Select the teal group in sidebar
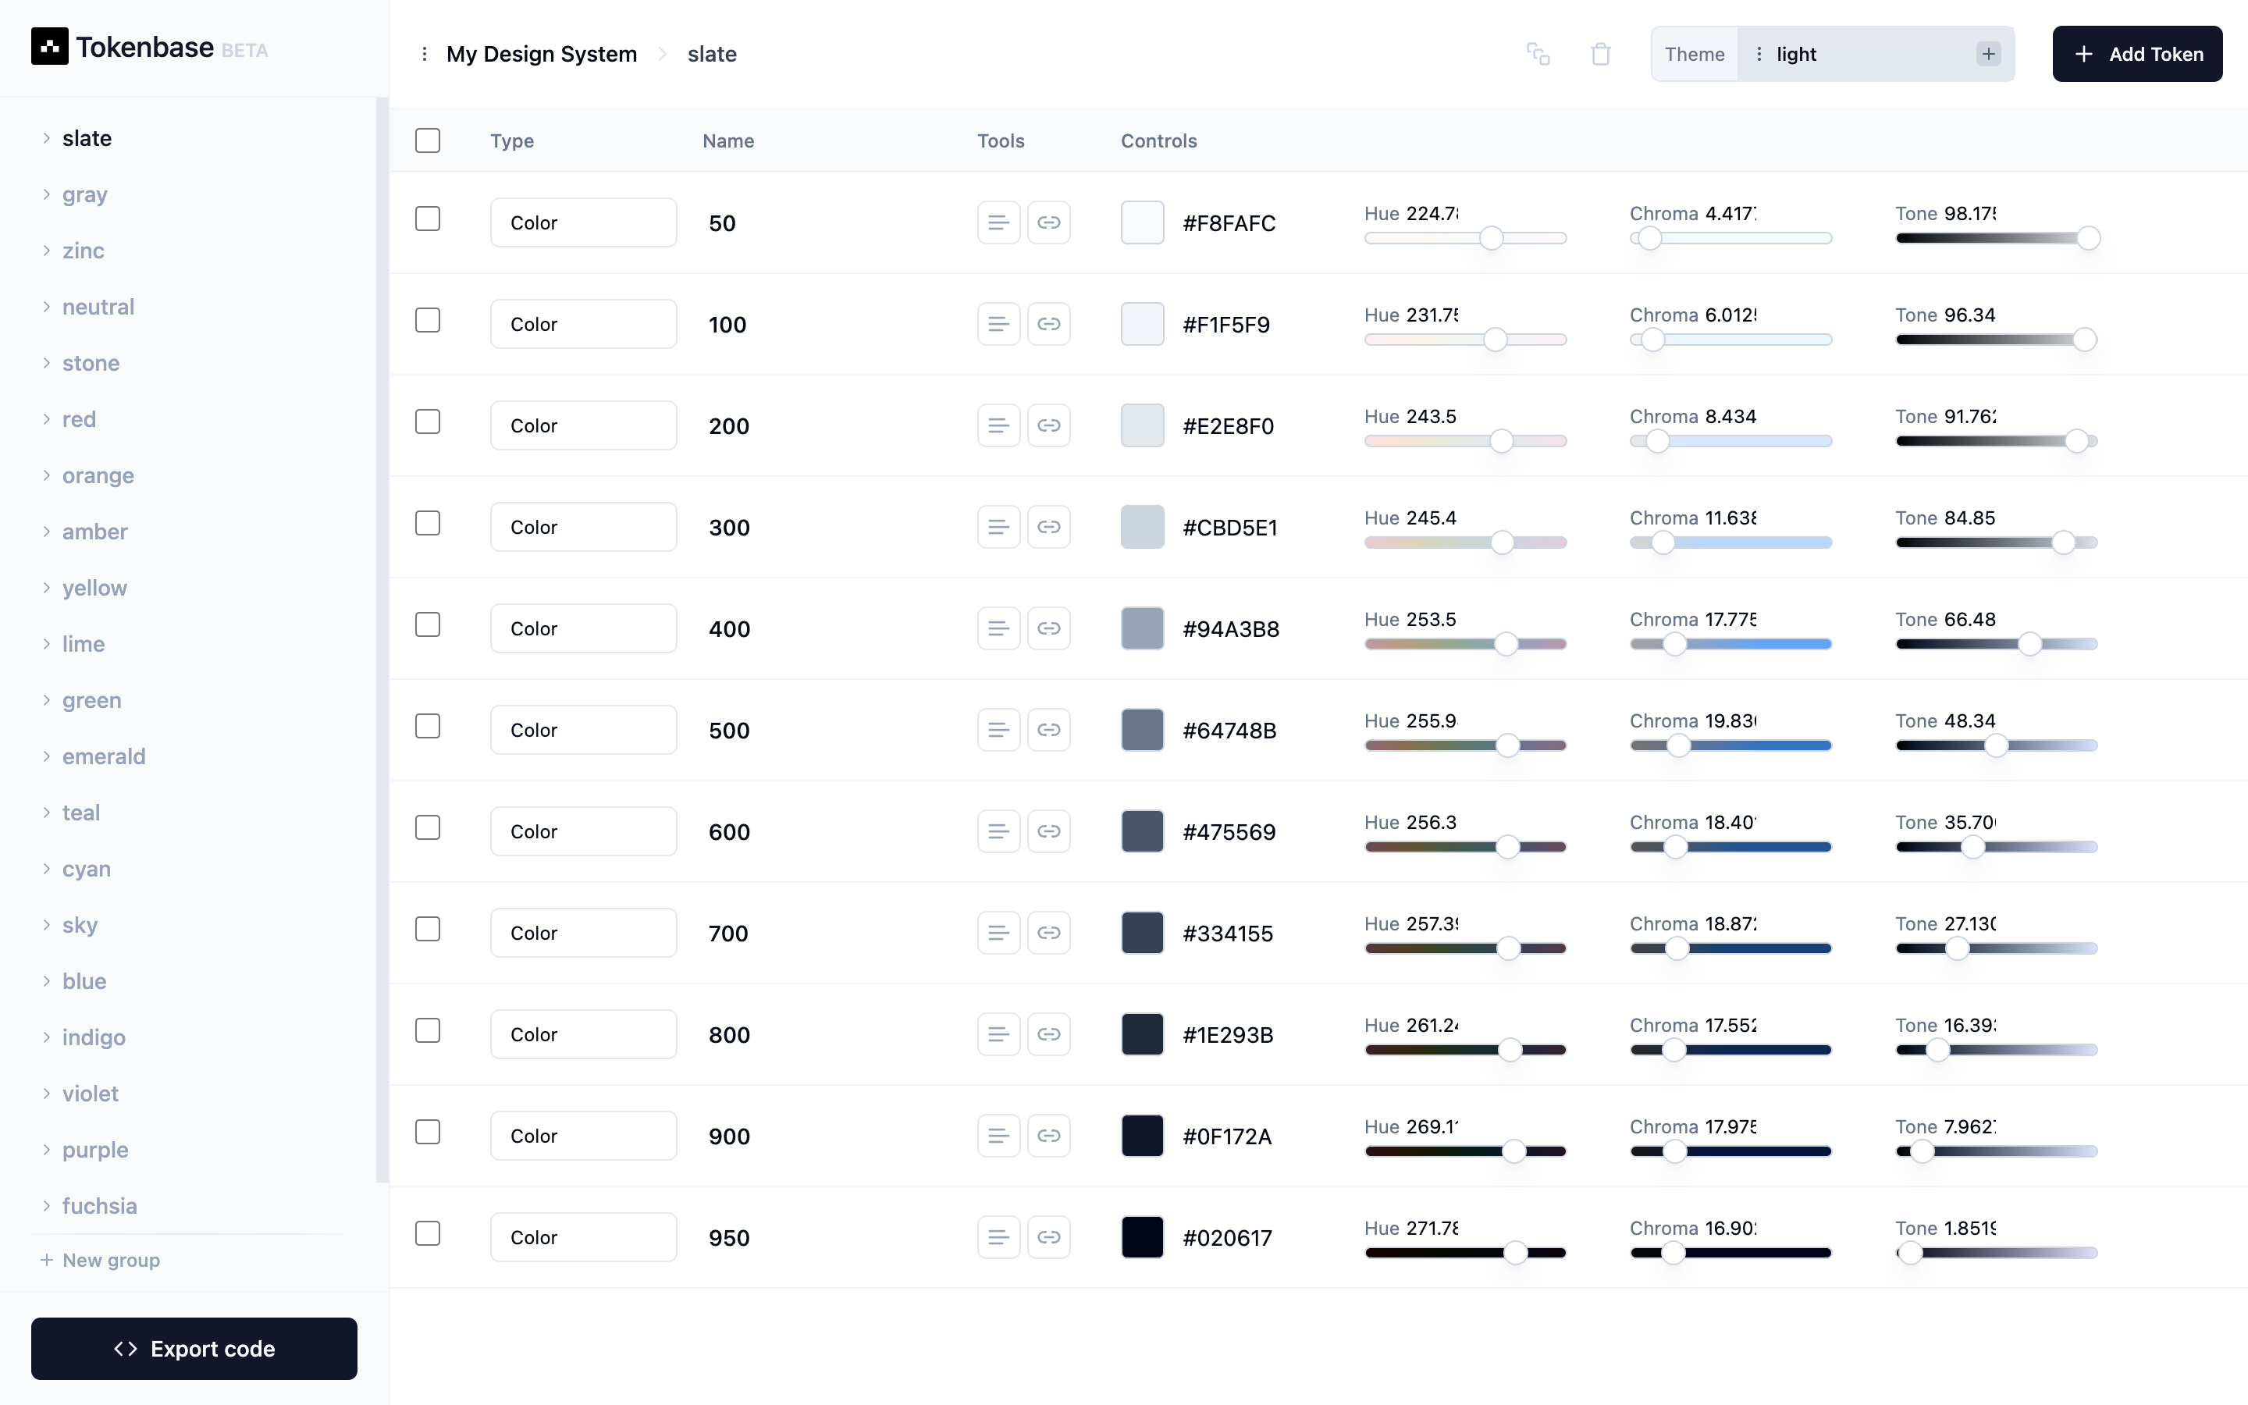Screen dimensions: 2248x1405 [81, 812]
